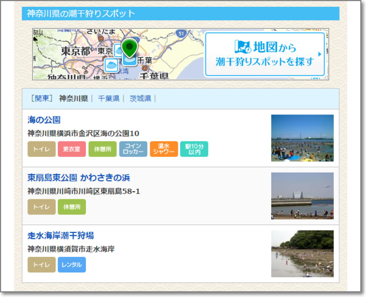The image size is (366, 297).
Task: Open the 走水海岸潮干狩場 link
Action: (60, 235)
